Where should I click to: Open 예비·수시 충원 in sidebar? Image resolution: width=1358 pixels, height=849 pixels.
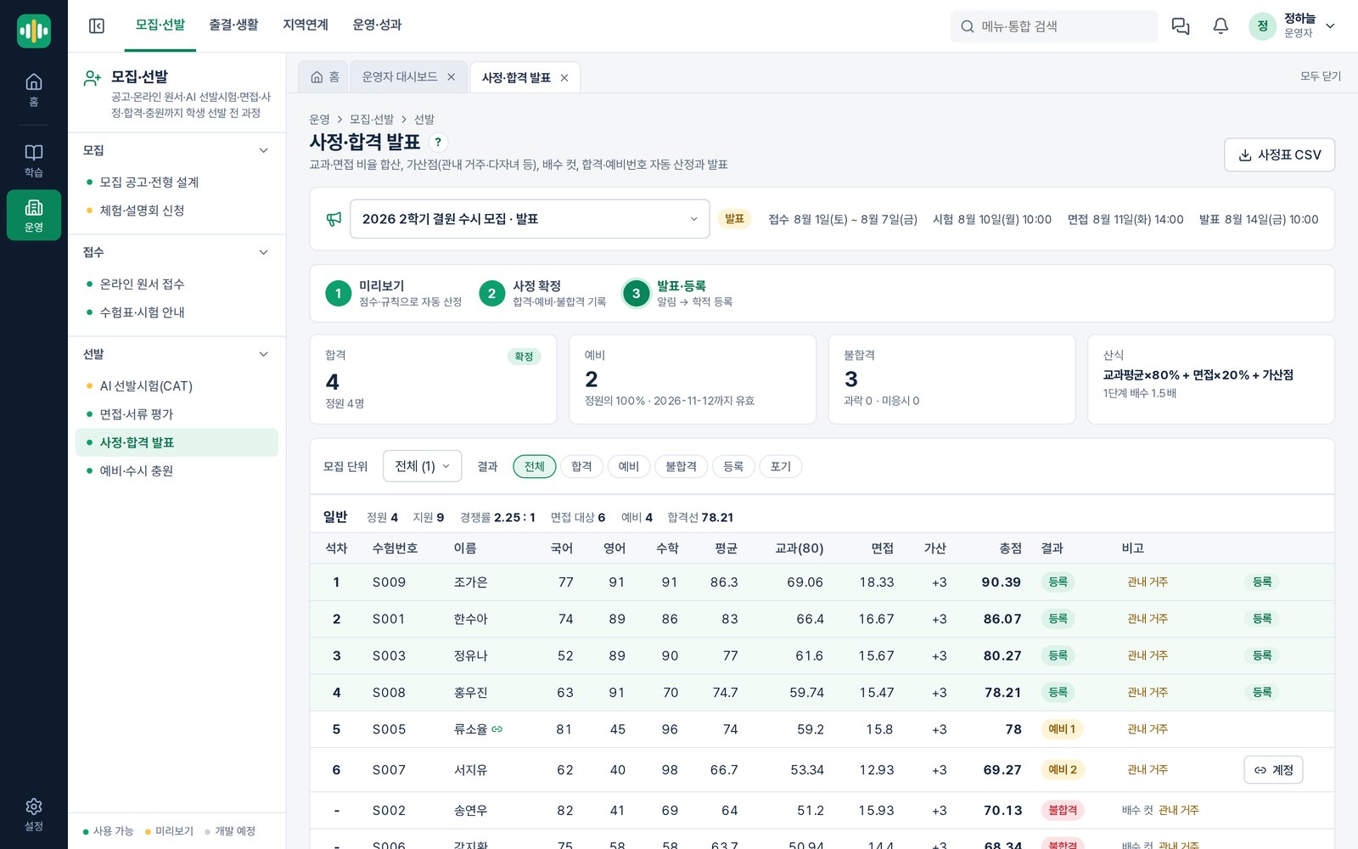(177, 470)
